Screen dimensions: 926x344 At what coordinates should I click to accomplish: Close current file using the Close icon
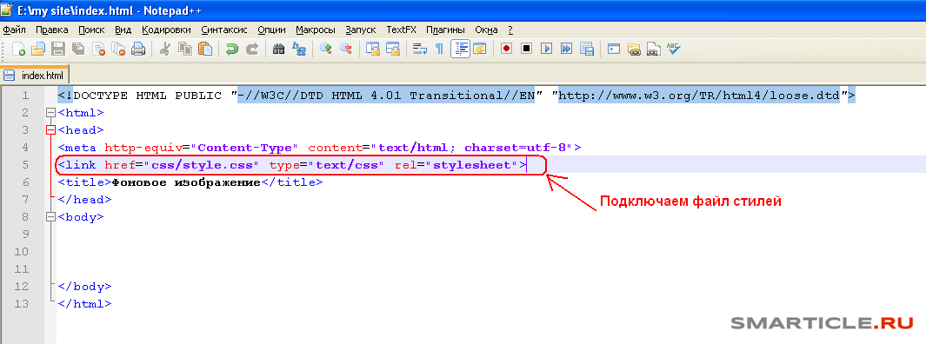(x=98, y=49)
